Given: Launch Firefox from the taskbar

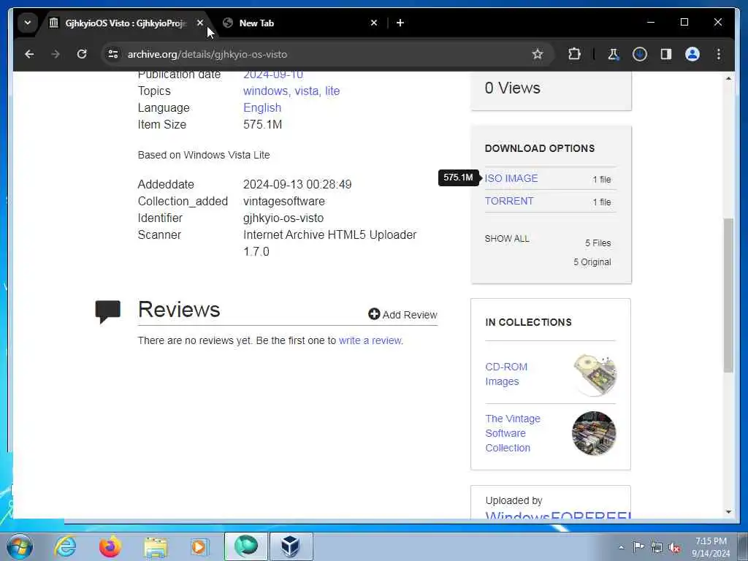Looking at the screenshot, I should [110, 546].
